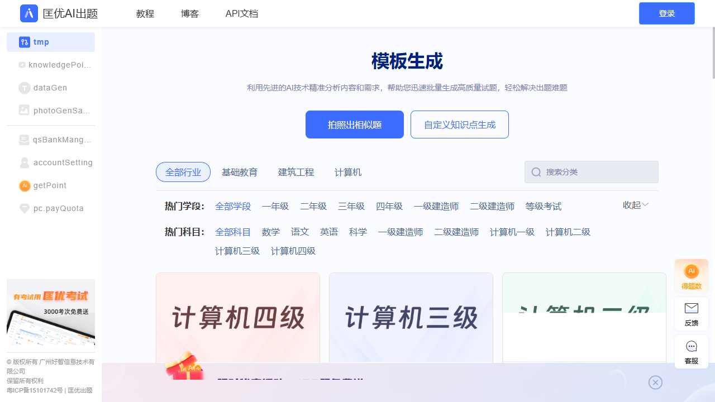The height and width of the screenshot is (402, 715).
Task: Click the 拍照出相似题 button
Action: click(355, 125)
